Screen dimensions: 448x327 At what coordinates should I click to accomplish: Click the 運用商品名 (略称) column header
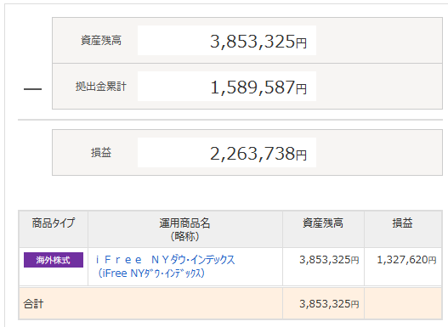184,229
